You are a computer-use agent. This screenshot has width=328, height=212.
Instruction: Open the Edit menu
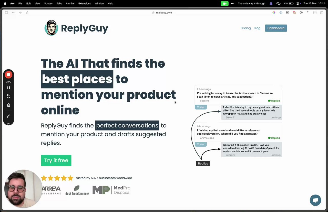click(28, 4)
